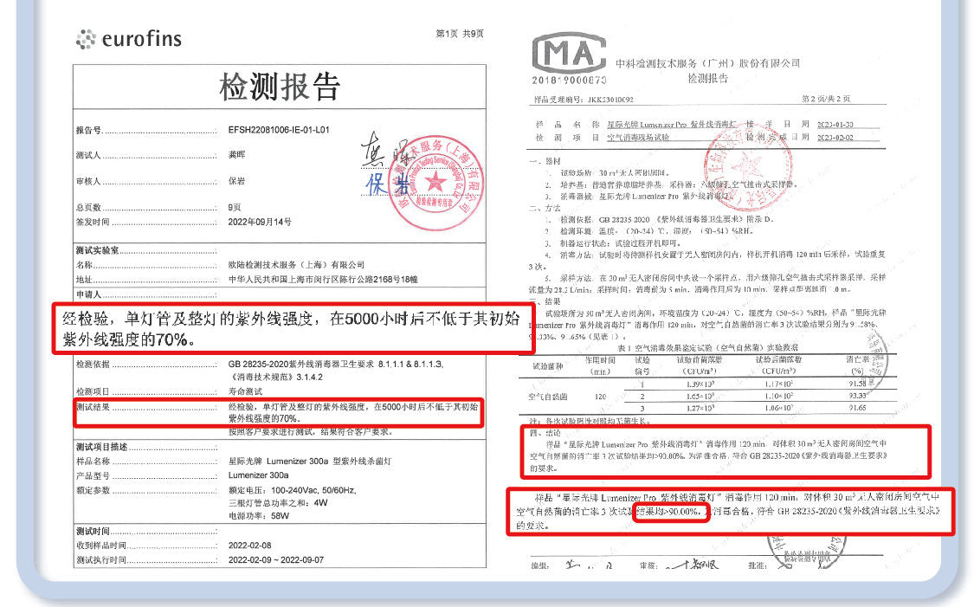Click sample number JKK23010C92
The width and height of the screenshot is (974, 607).
tap(610, 100)
